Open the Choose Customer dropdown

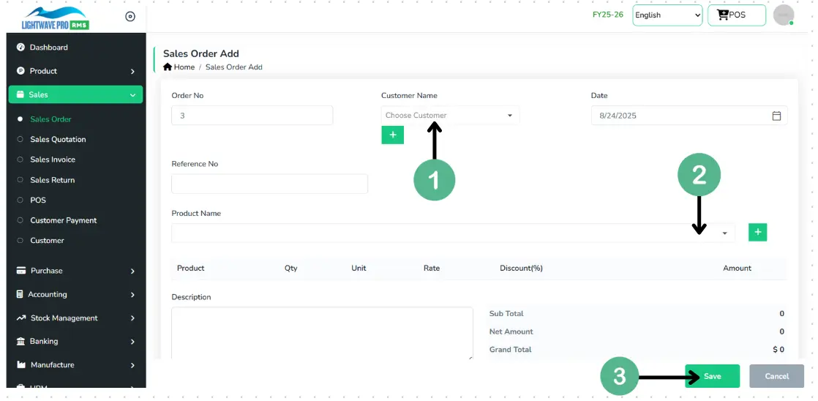coord(449,116)
